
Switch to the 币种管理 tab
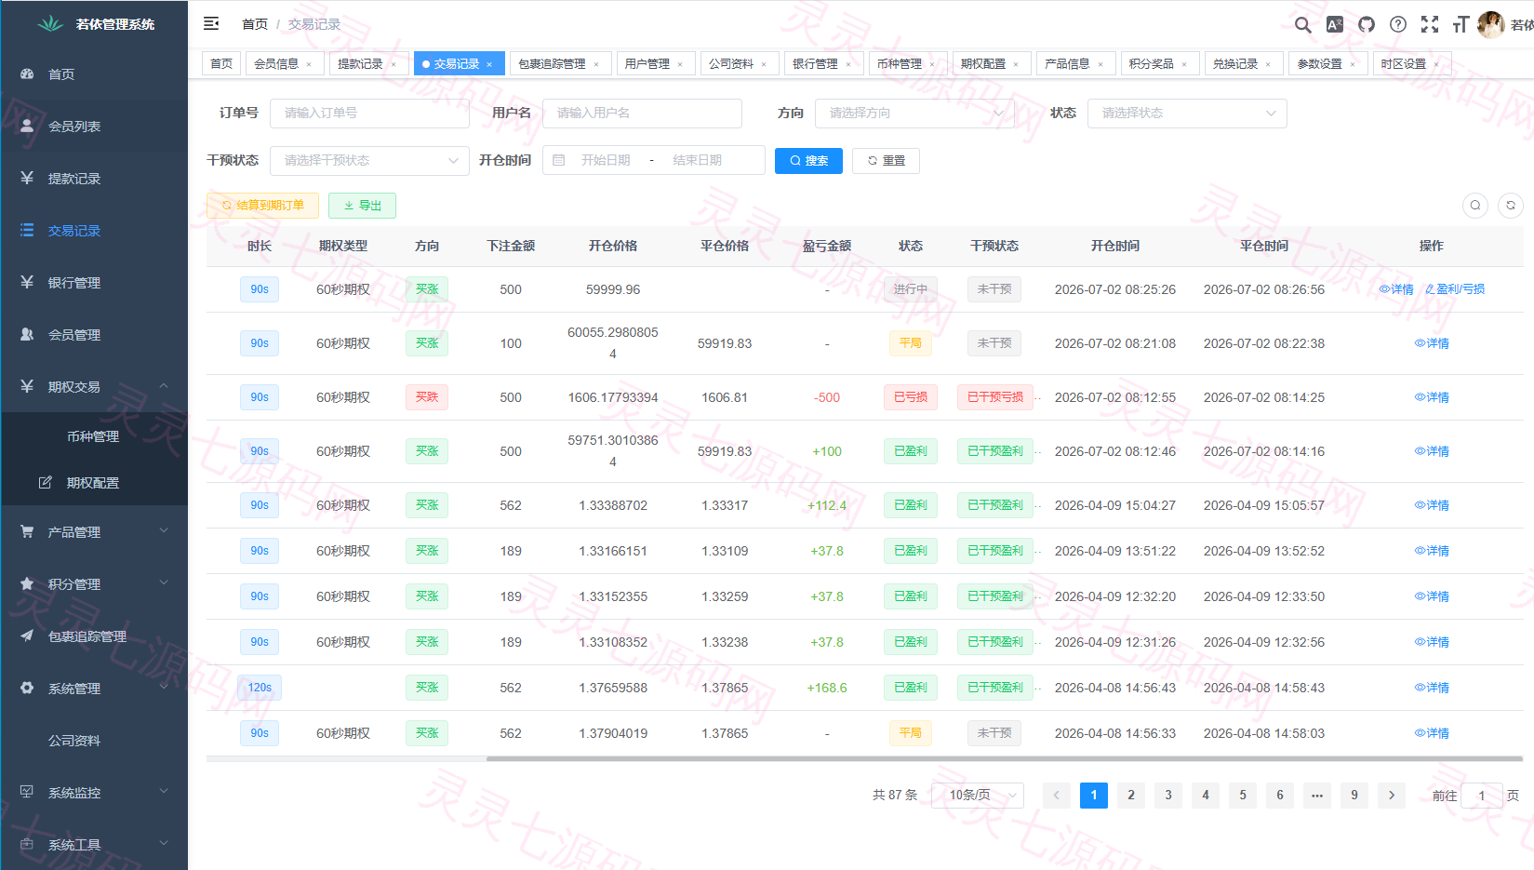(x=908, y=64)
